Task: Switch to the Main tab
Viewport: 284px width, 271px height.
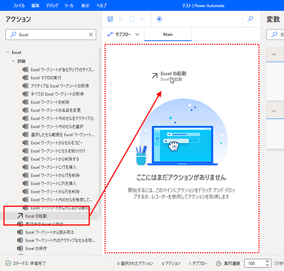Action: pos(168,35)
